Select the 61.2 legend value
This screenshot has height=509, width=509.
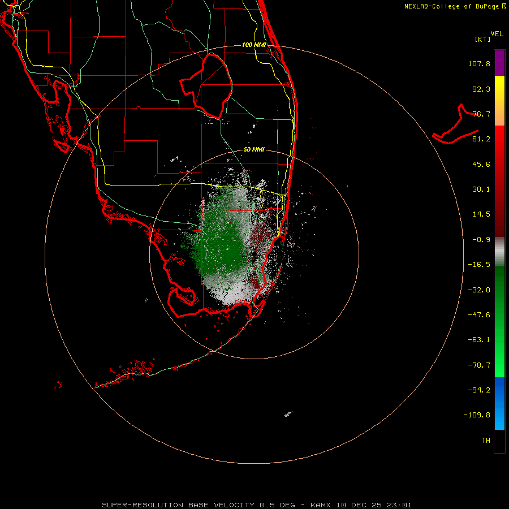pyautogui.click(x=481, y=139)
